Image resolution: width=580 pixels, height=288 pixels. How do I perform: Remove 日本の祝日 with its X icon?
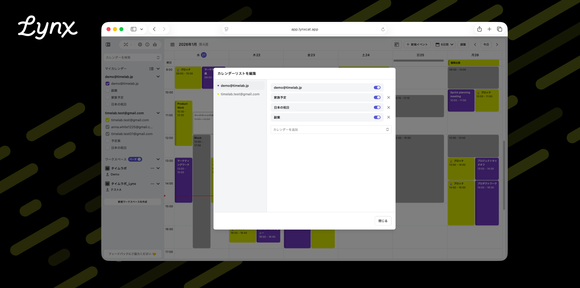coord(389,107)
